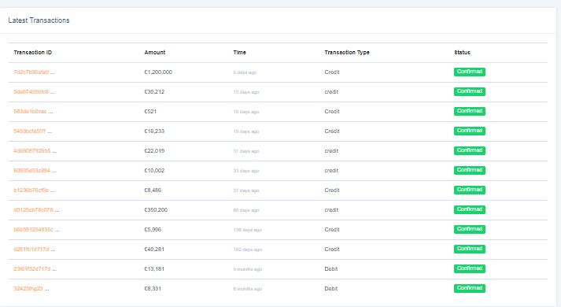Select the €521 amount cell
The height and width of the screenshot is (307, 561).
(150, 112)
